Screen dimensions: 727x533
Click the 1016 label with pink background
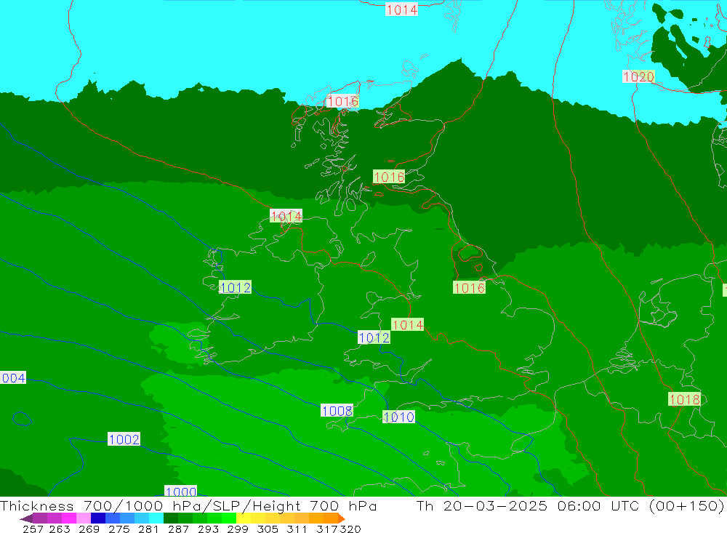click(342, 101)
